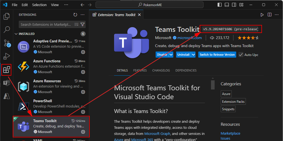Click Switch to Release Version button
Viewport: 283px width, 141px height.
click(217, 55)
